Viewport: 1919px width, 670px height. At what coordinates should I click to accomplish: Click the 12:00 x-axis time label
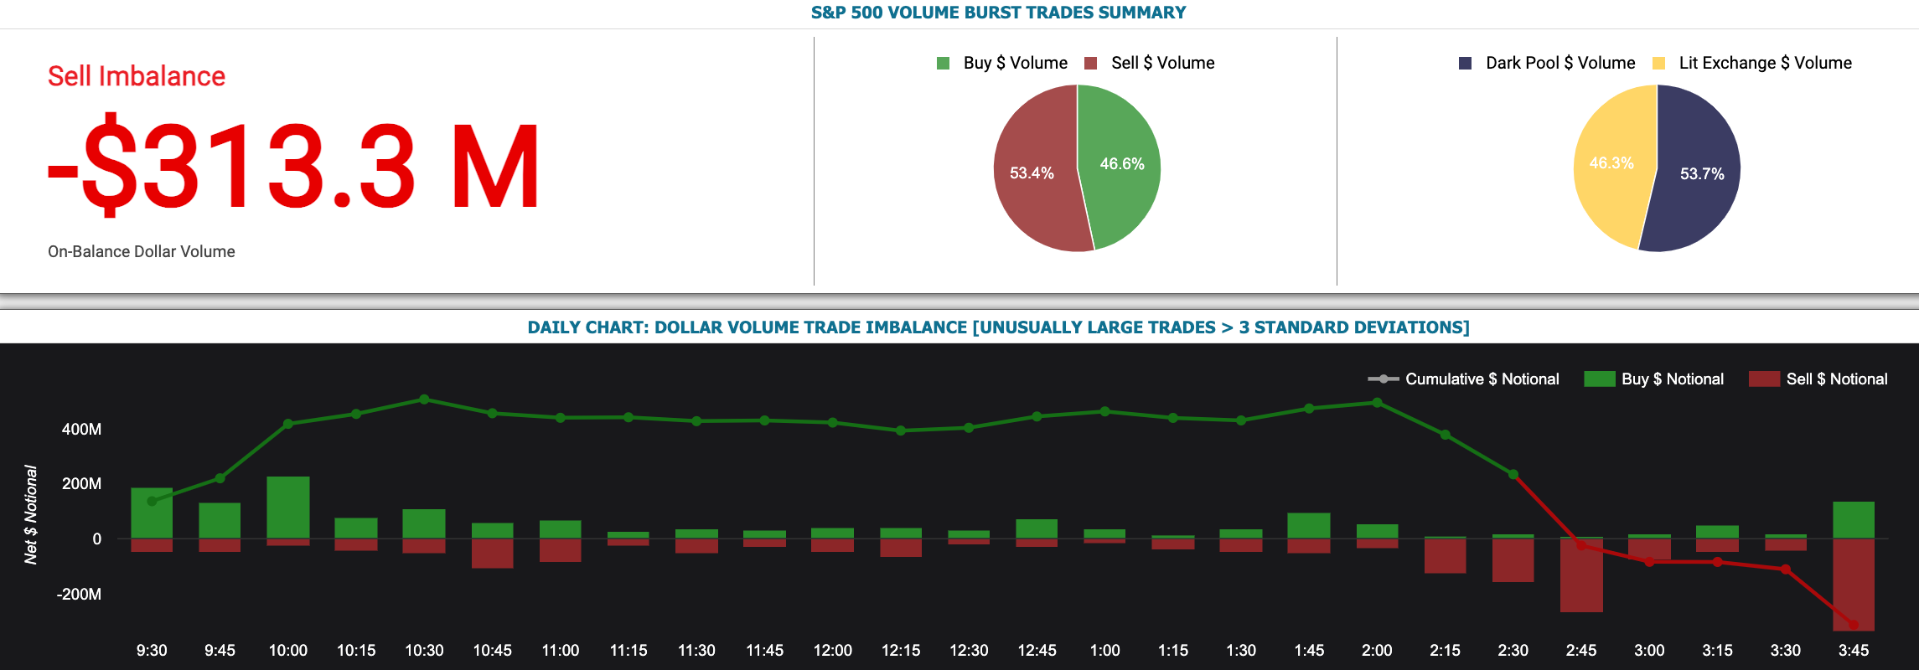(x=833, y=651)
